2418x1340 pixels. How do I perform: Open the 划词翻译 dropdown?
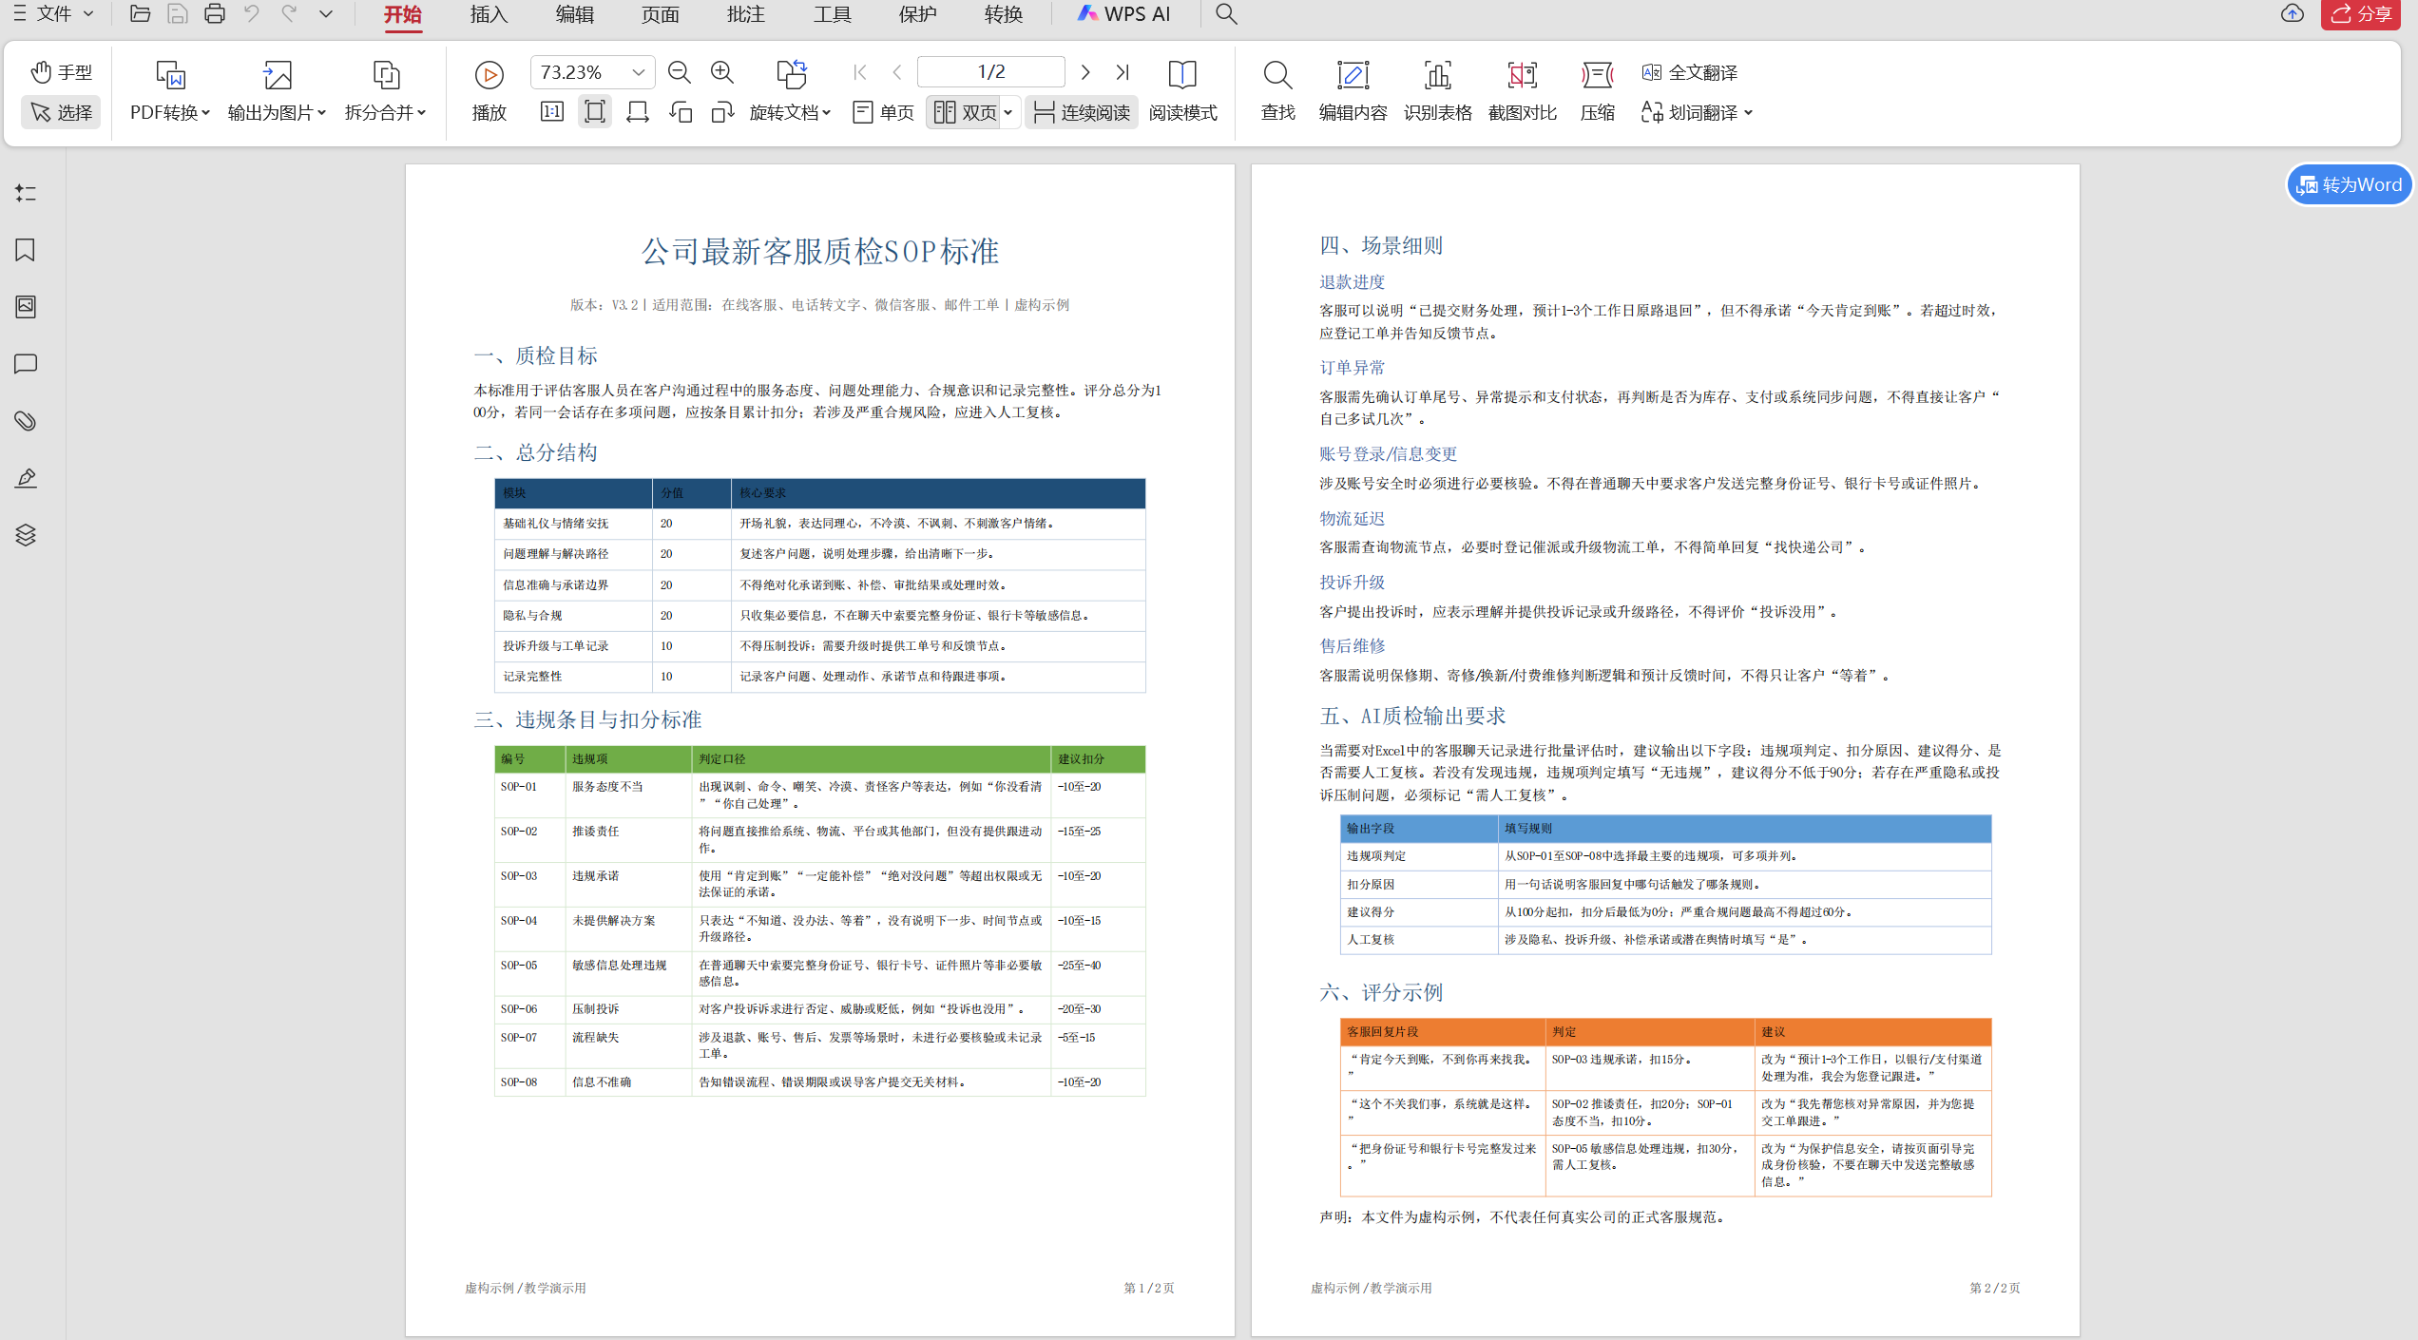click(1696, 112)
